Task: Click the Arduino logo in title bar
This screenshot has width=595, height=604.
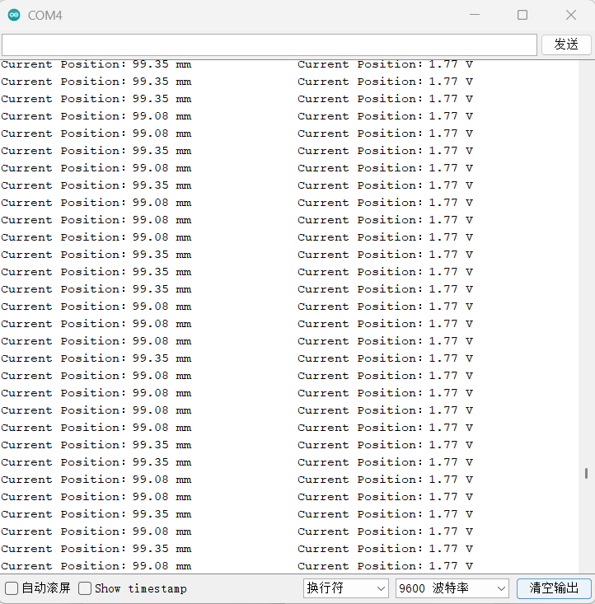Action: click(14, 15)
